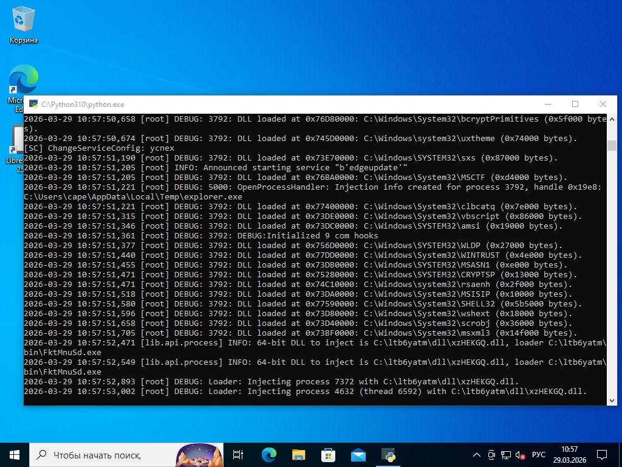The width and height of the screenshot is (622, 467).
Task: Open Microsoft Store from the taskbar
Action: pos(328,455)
